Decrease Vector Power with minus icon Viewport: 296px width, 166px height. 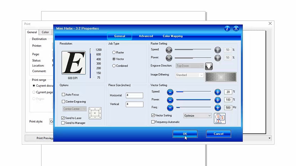(x=170, y=100)
